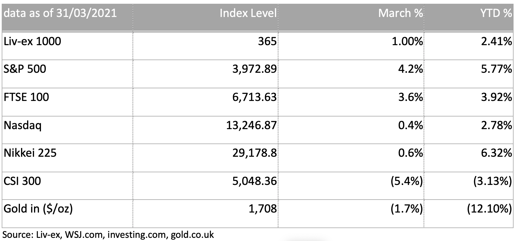Select the data as of 31/03/2021 header cell
This screenshot has width=517, height=241.
(60, 13)
